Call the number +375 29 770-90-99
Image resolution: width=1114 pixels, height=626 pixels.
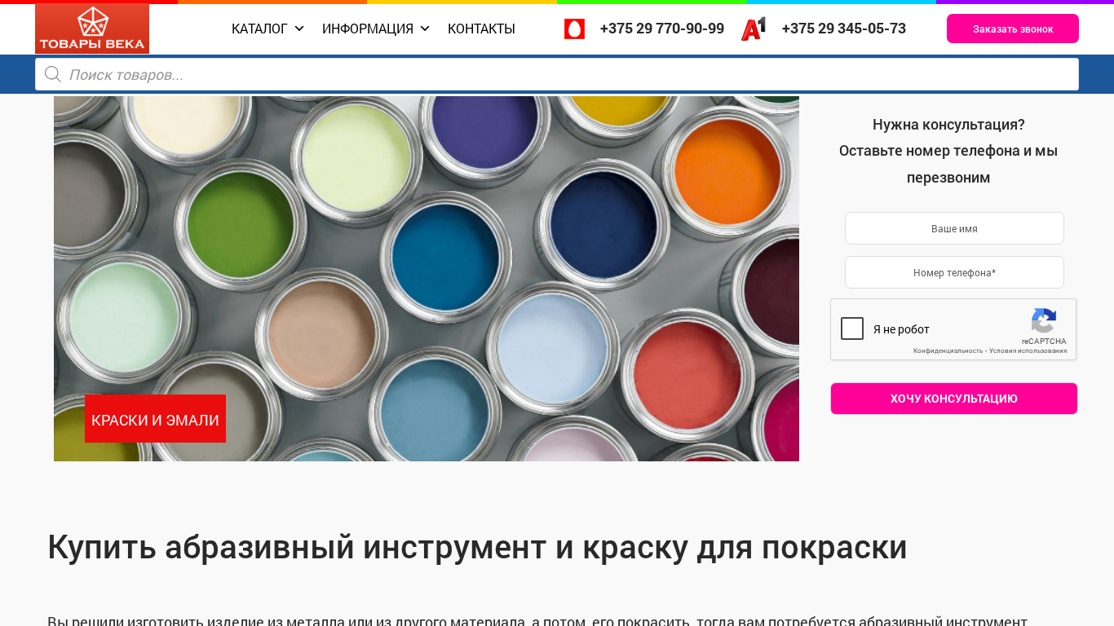[662, 29]
